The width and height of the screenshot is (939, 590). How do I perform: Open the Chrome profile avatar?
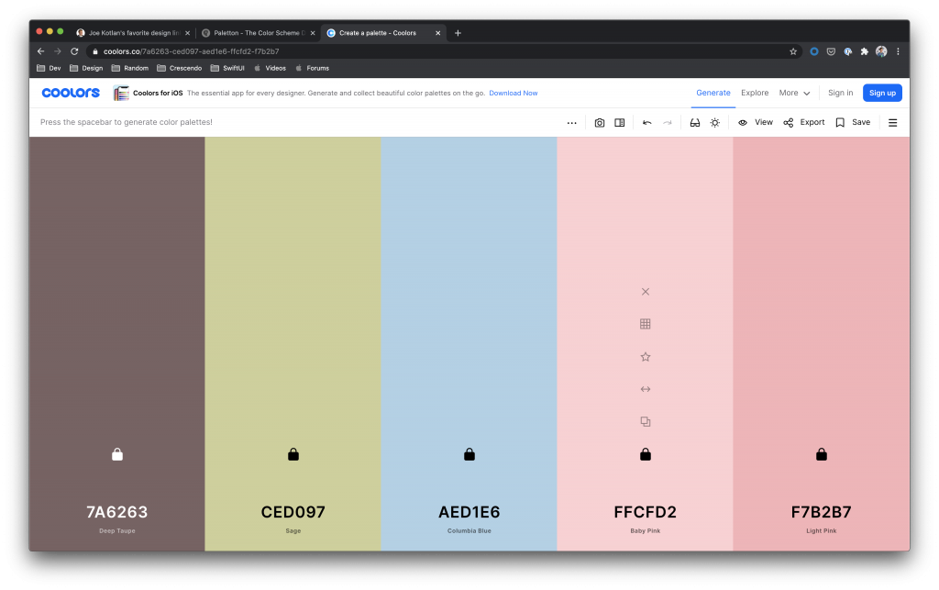click(x=881, y=51)
